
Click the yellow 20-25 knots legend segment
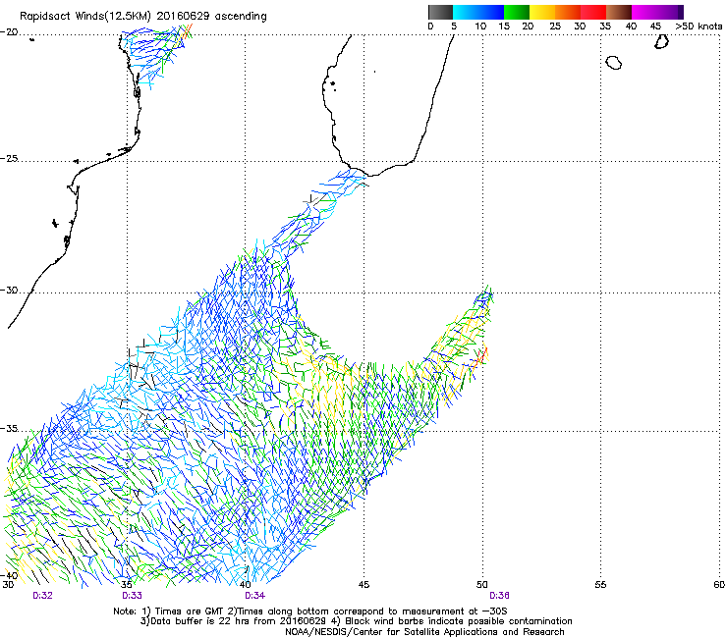click(542, 12)
